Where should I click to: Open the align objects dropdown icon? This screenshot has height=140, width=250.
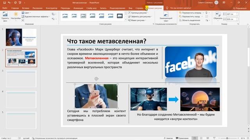tap(207, 13)
